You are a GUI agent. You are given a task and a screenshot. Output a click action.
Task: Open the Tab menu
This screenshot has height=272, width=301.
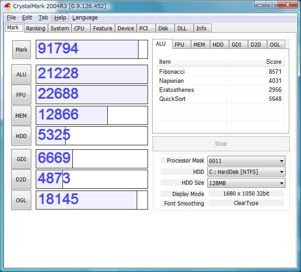pyautogui.click(x=43, y=18)
